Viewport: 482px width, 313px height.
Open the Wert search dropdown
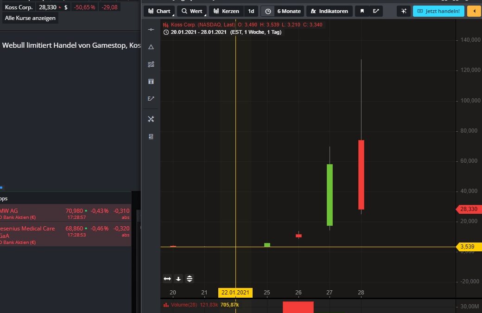click(x=191, y=11)
